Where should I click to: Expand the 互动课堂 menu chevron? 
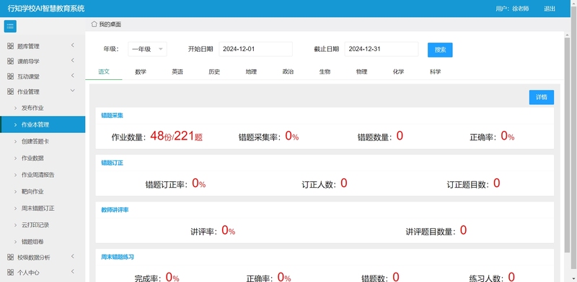(x=73, y=76)
